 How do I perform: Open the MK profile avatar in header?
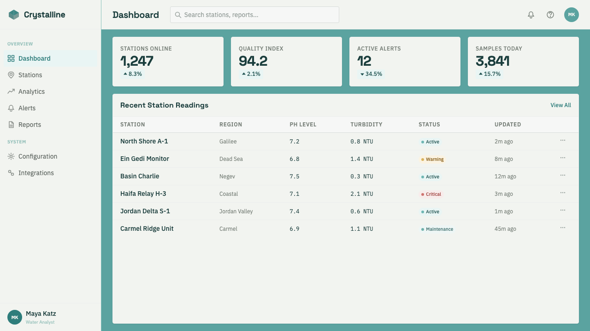pos(572,15)
